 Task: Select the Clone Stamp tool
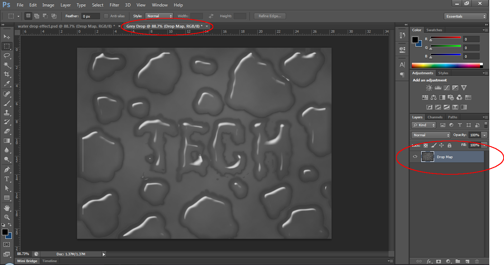click(x=7, y=113)
